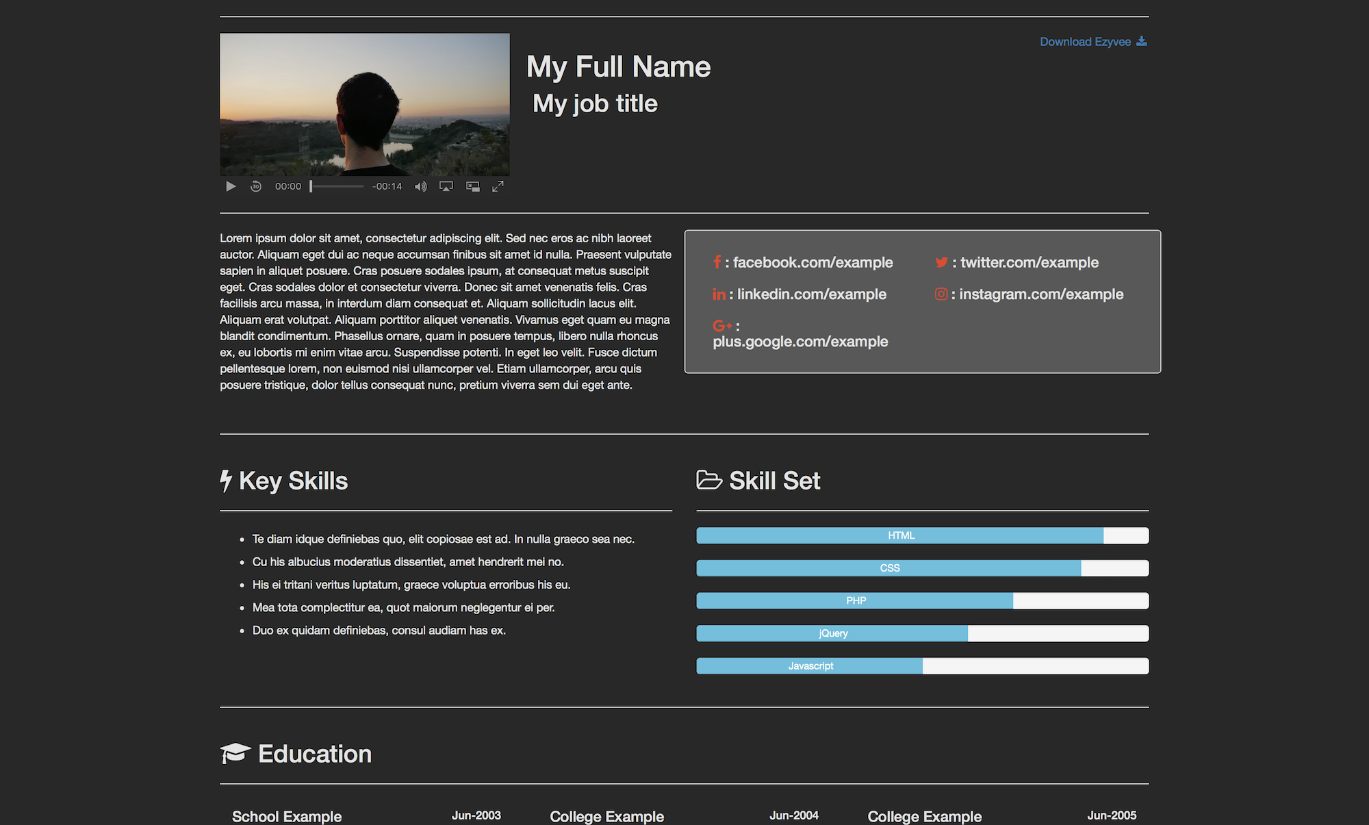Click the LinkedIn icon
This screenshot has height=825, width=1369.
tap(719, 294)
